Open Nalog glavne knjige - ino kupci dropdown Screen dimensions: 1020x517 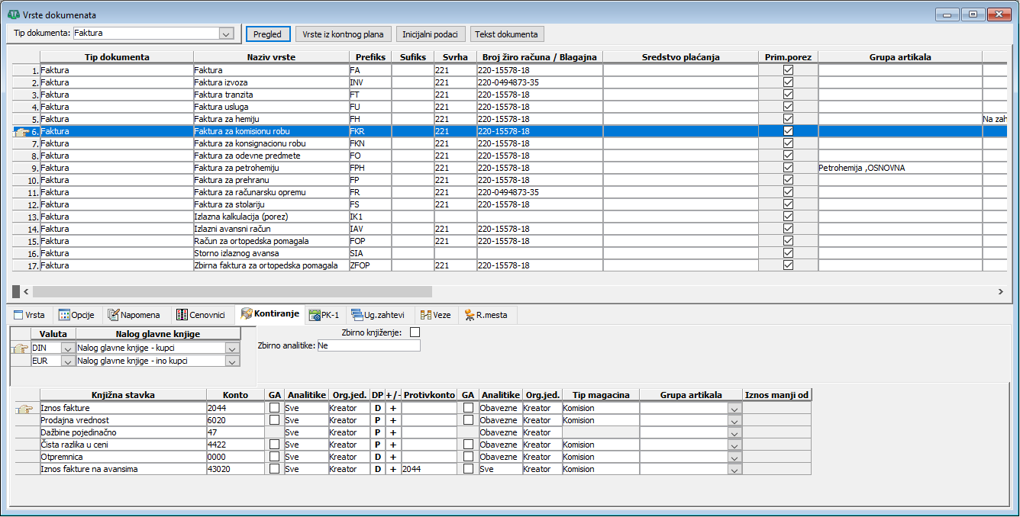point(232,361)
